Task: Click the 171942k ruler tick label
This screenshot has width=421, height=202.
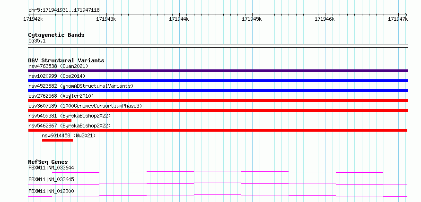Action: (34, 19)
